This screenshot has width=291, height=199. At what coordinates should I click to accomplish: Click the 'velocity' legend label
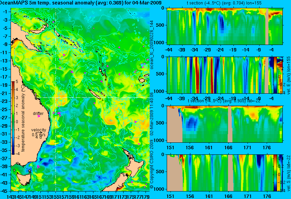tap(39, 130)
